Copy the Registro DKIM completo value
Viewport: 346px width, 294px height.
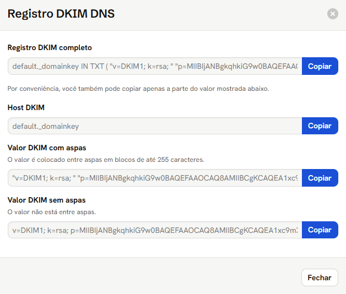[x=320, y=66]
